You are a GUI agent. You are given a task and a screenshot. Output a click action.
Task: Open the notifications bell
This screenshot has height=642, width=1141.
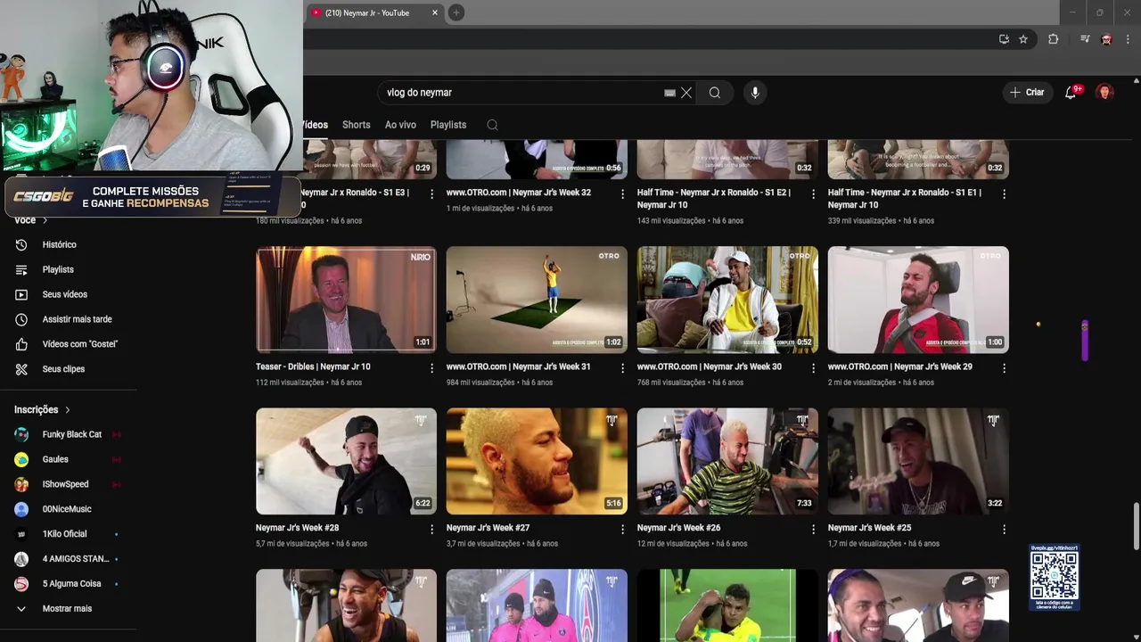coord(1071,93)
